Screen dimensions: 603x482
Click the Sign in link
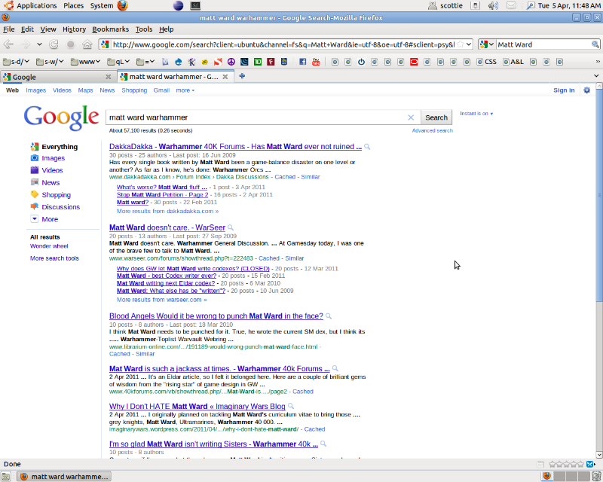[x=564, y=90]
